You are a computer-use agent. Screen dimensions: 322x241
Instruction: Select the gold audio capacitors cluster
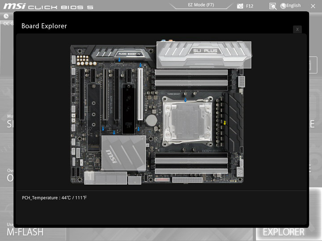coord(85,61)
